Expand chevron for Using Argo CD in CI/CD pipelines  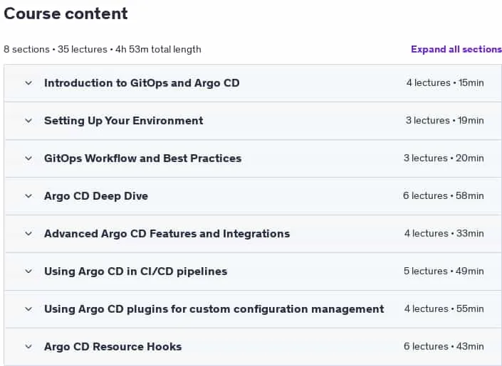click(28, 271)
